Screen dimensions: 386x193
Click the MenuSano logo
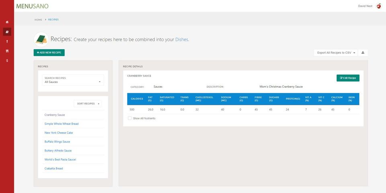coord(32,6)
